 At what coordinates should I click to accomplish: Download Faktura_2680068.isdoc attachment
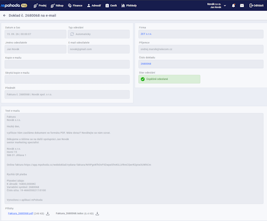tap(97, 214)
